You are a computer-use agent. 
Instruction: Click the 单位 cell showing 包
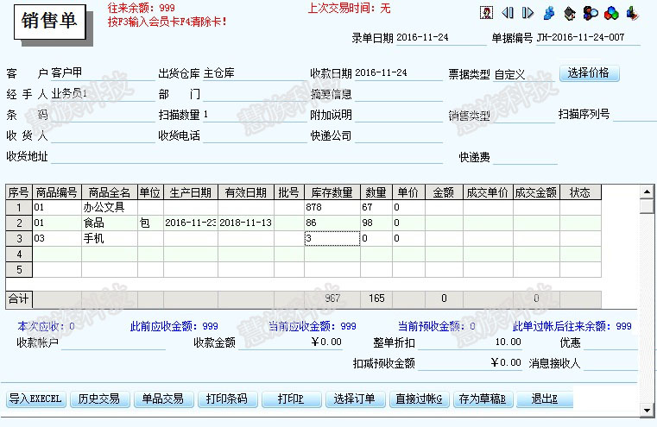(150, 223)
